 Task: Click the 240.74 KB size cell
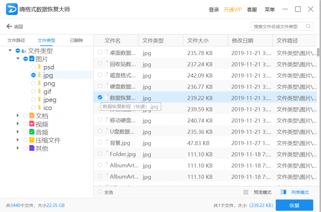point(200,121)
